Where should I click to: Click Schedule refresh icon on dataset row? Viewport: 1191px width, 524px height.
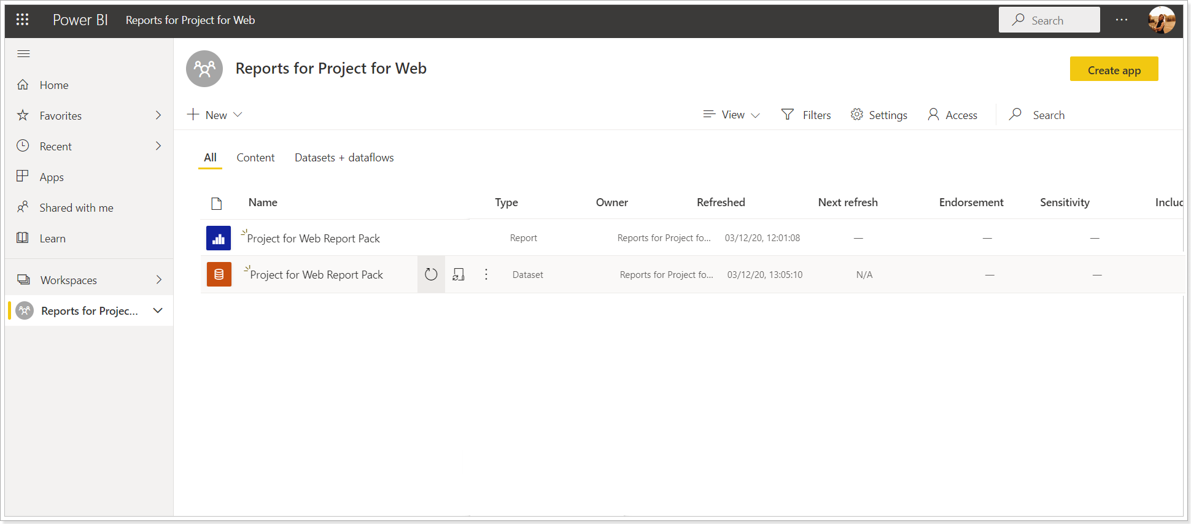click(x=459, y=274)
